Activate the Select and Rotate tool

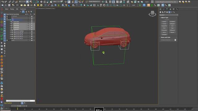click(45, 2)
